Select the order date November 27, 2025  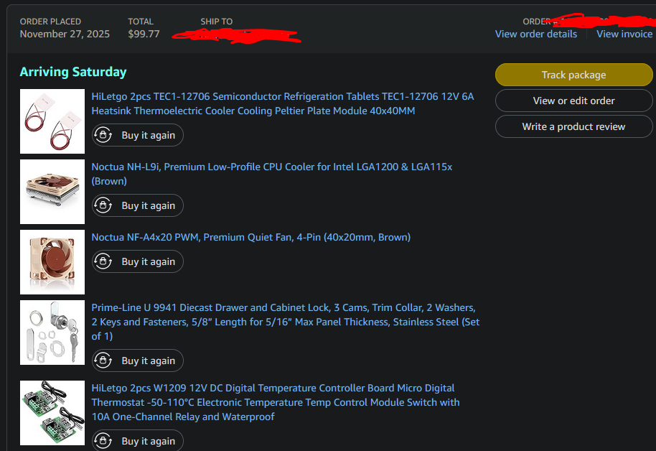tap(65, 34)
